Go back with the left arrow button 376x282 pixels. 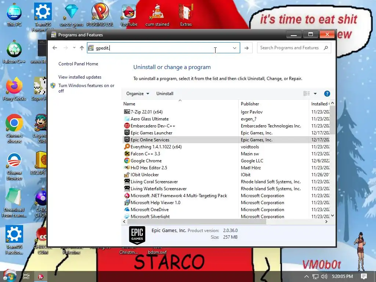point(55,48)
